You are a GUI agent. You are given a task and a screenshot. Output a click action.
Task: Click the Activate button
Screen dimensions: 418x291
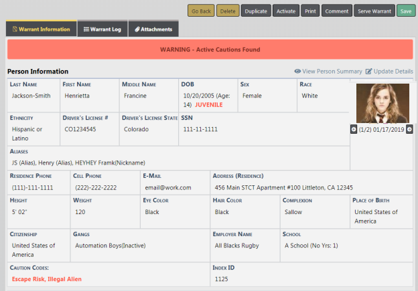(286, 11)
